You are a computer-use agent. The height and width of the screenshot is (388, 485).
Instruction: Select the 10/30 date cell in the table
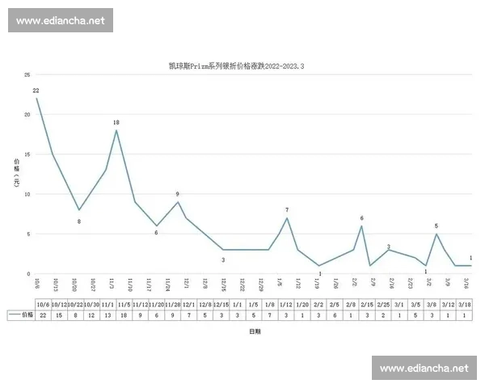point(91,305)
